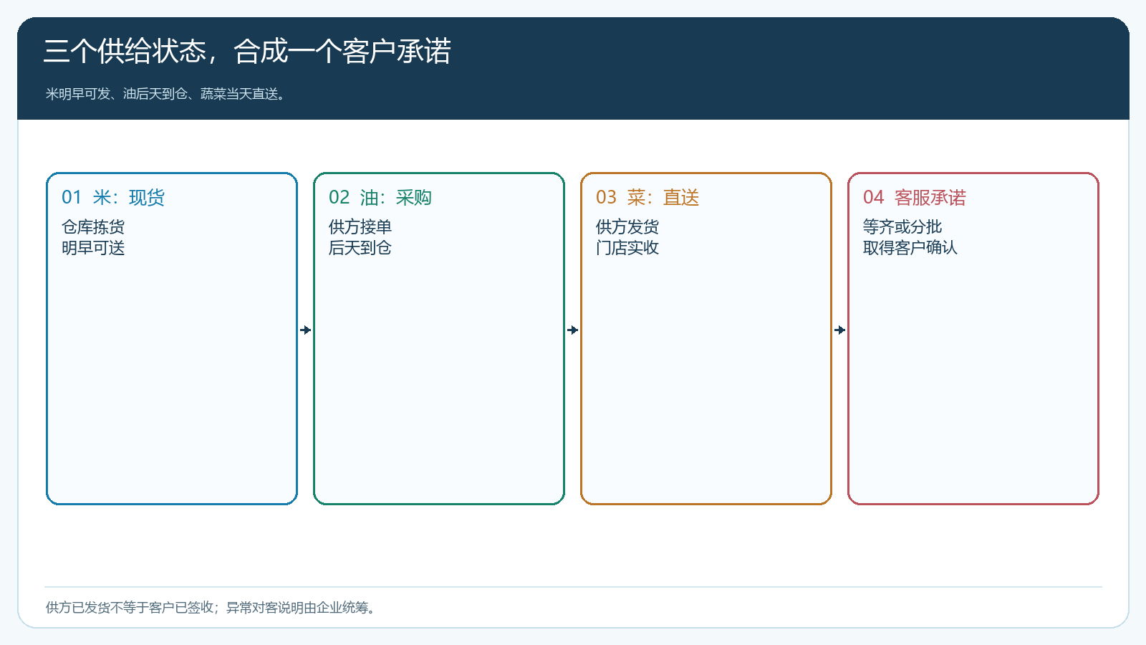Click the text 取得客户确认 in card 04
The height and width of the screenshot is (645, 1146).
[x=910, y=248]
